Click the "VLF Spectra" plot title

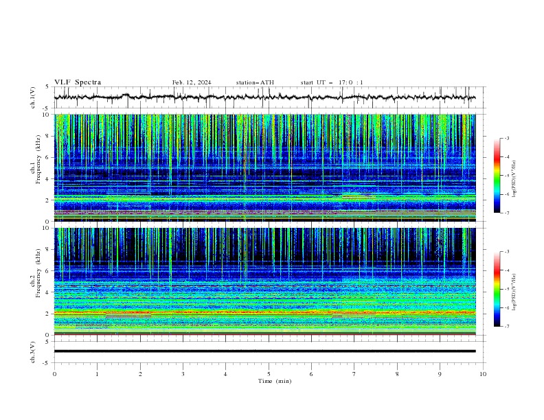point(78,82)
